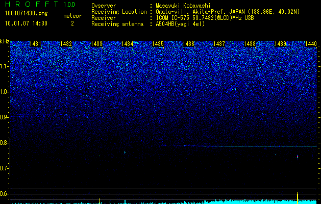Click the Ovserver field label

coord(104,6)
